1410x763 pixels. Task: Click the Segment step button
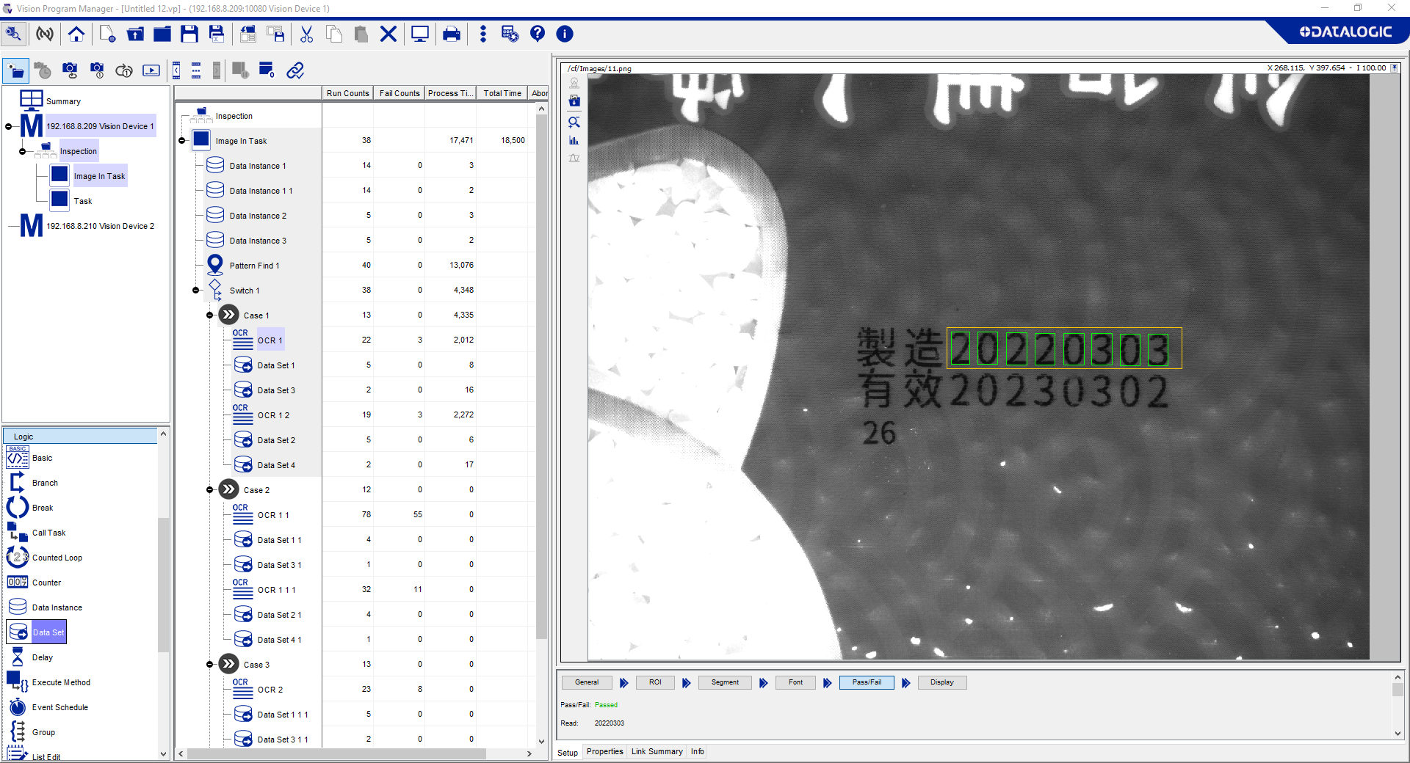[725, 682]
